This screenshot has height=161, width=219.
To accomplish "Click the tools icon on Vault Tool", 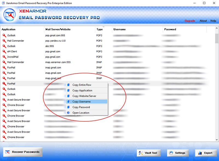I will (141, 153).
